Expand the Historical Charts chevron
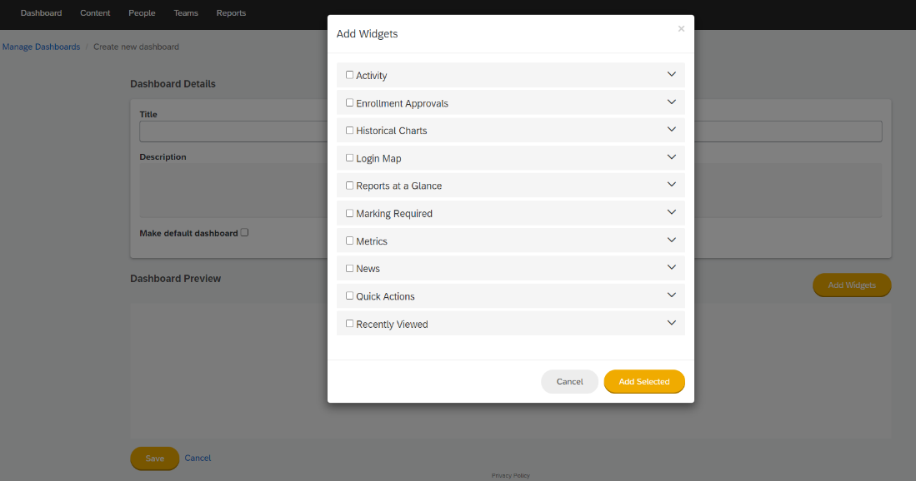The height and width of the screenshot is (481, 916). tap(671, 130)
